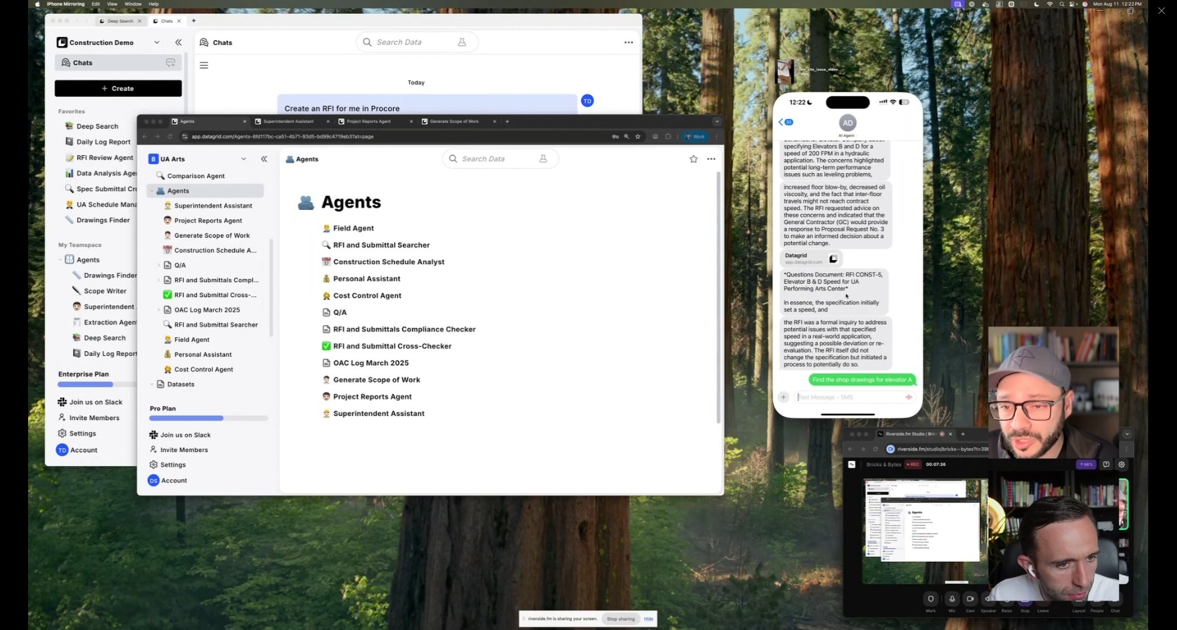
Task: Click Riverside feedback chat-bubble icon
Action: coord(1106,464)
